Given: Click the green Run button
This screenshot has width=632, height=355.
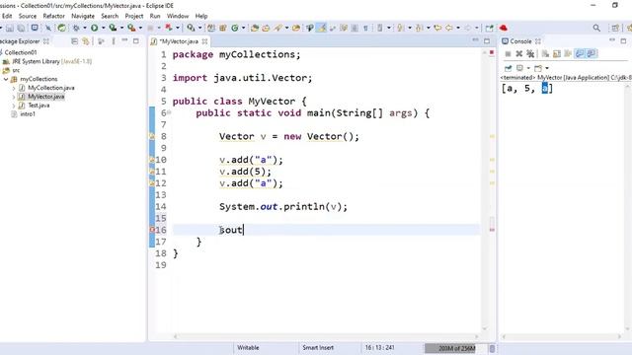Looking at the screenshot, I should (95, 28).
